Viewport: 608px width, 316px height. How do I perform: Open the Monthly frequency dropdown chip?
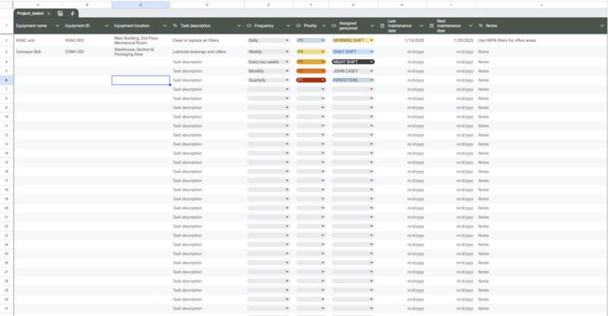pos(268,71)
